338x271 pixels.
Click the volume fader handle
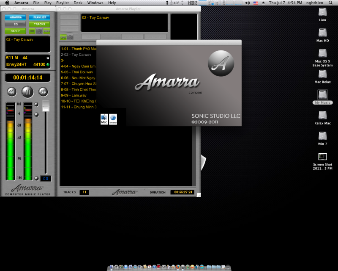[x=46, y=106]
